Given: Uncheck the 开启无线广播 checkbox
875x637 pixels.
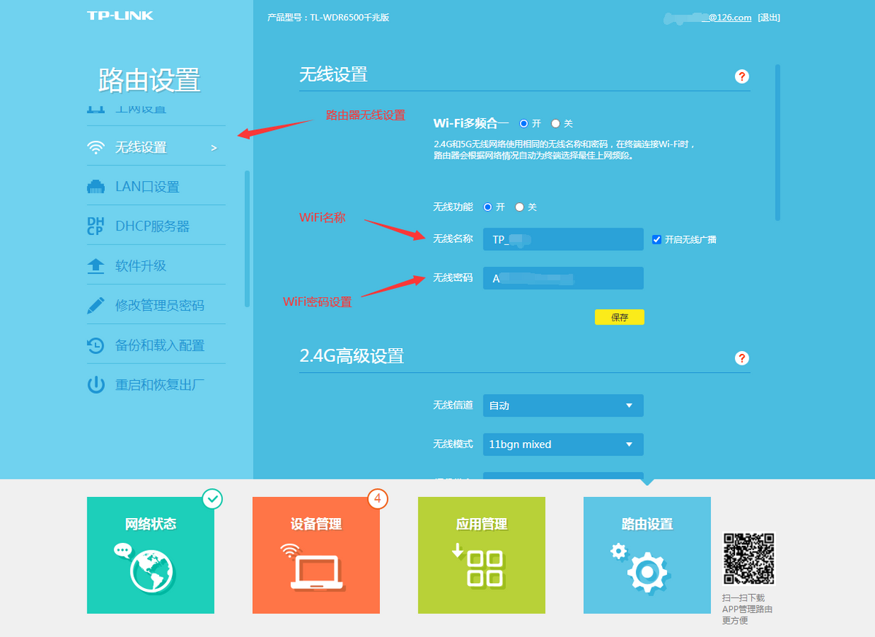Looking at the screenshot, I should point(656,239).
